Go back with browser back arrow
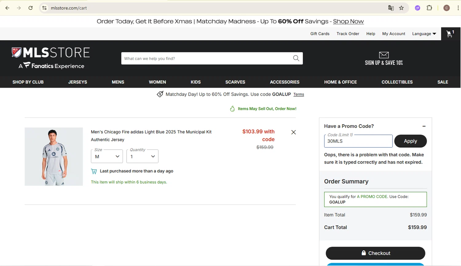This screenshot has width=461, height=266. pos(7,8)
